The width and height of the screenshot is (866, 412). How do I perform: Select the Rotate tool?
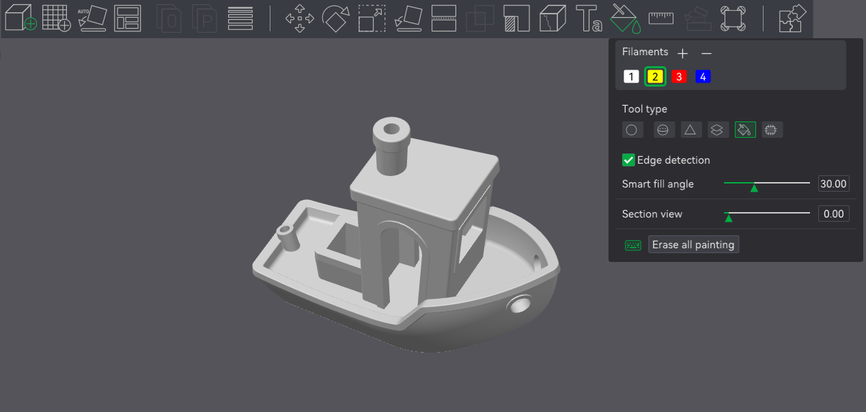coord(335,18)
